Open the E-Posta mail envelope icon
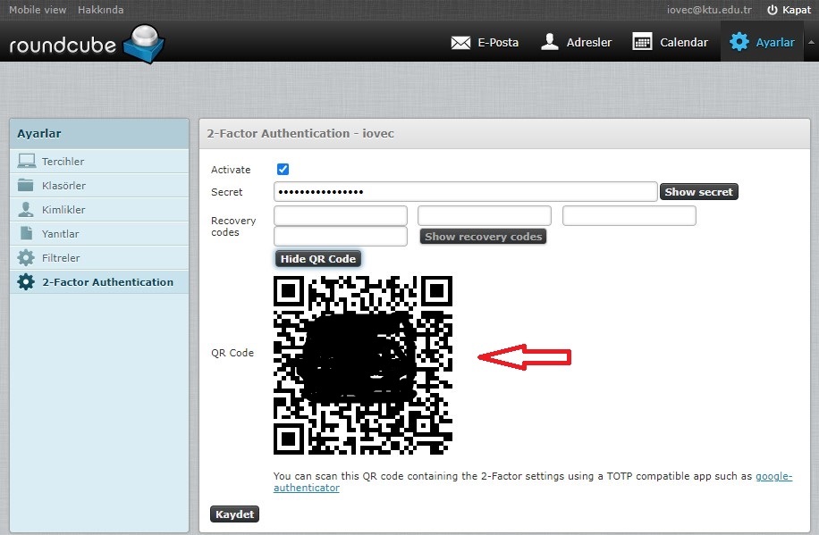 (x=461, y=42)
